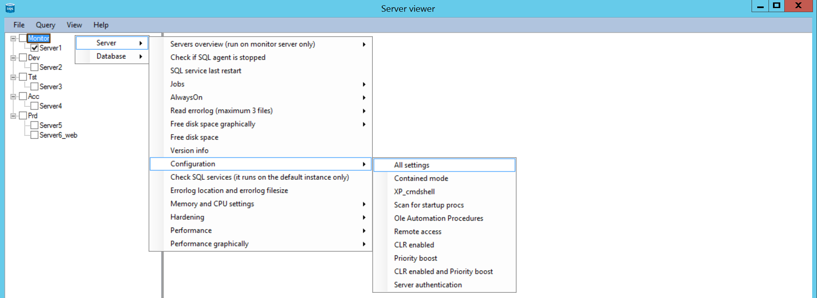Open the Query menu
Image resolution: width=817 pixels, height=298 pixels.
pos(45,25)
